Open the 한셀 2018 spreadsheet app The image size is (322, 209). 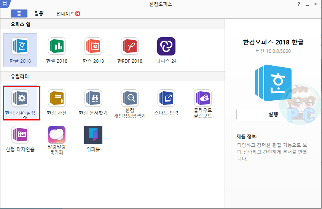57,50
